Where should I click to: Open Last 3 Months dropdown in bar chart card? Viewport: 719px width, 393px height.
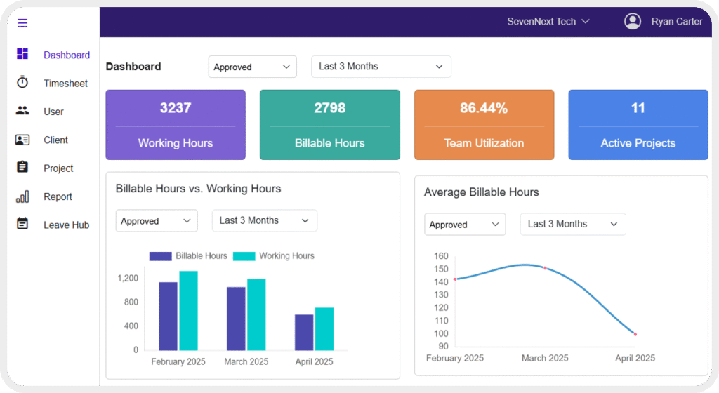click(265, 221)
